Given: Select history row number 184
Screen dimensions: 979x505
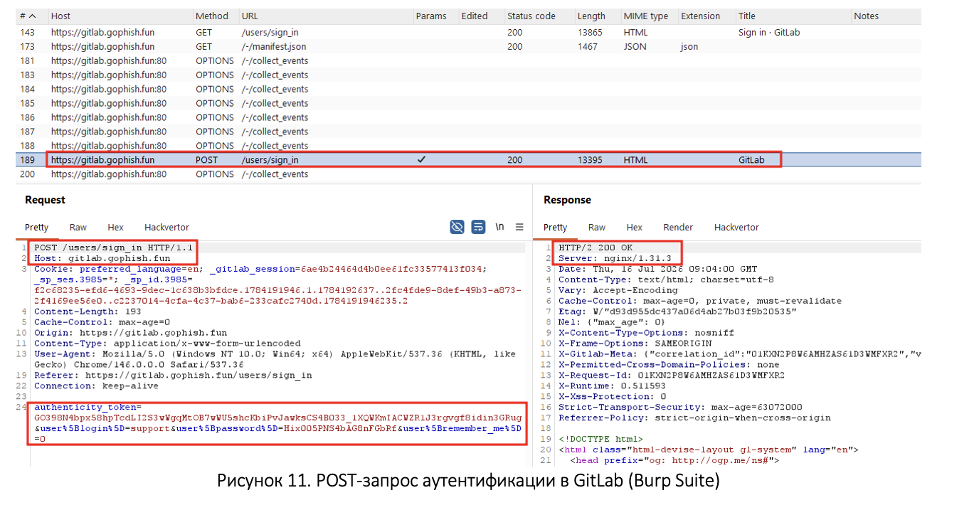Looking at the screenshot, I should click(468, 89).
